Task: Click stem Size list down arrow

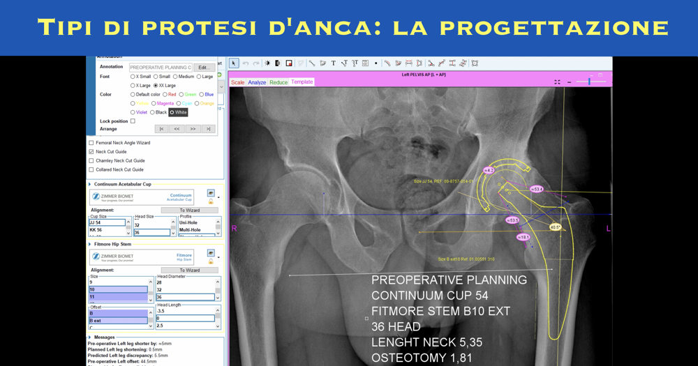Action: [151, 300]
